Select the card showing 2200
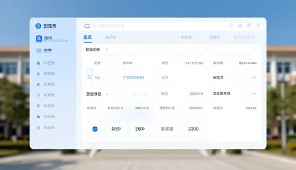The width and height of the screenshot is (296, 170). 193,129
